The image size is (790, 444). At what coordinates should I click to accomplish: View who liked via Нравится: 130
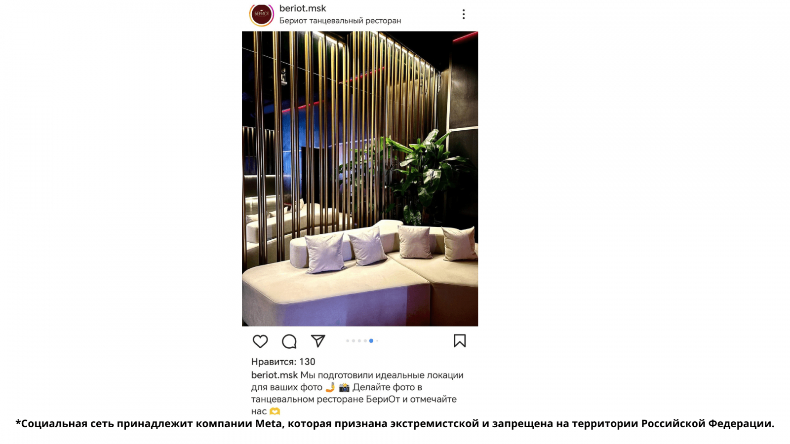283,362
